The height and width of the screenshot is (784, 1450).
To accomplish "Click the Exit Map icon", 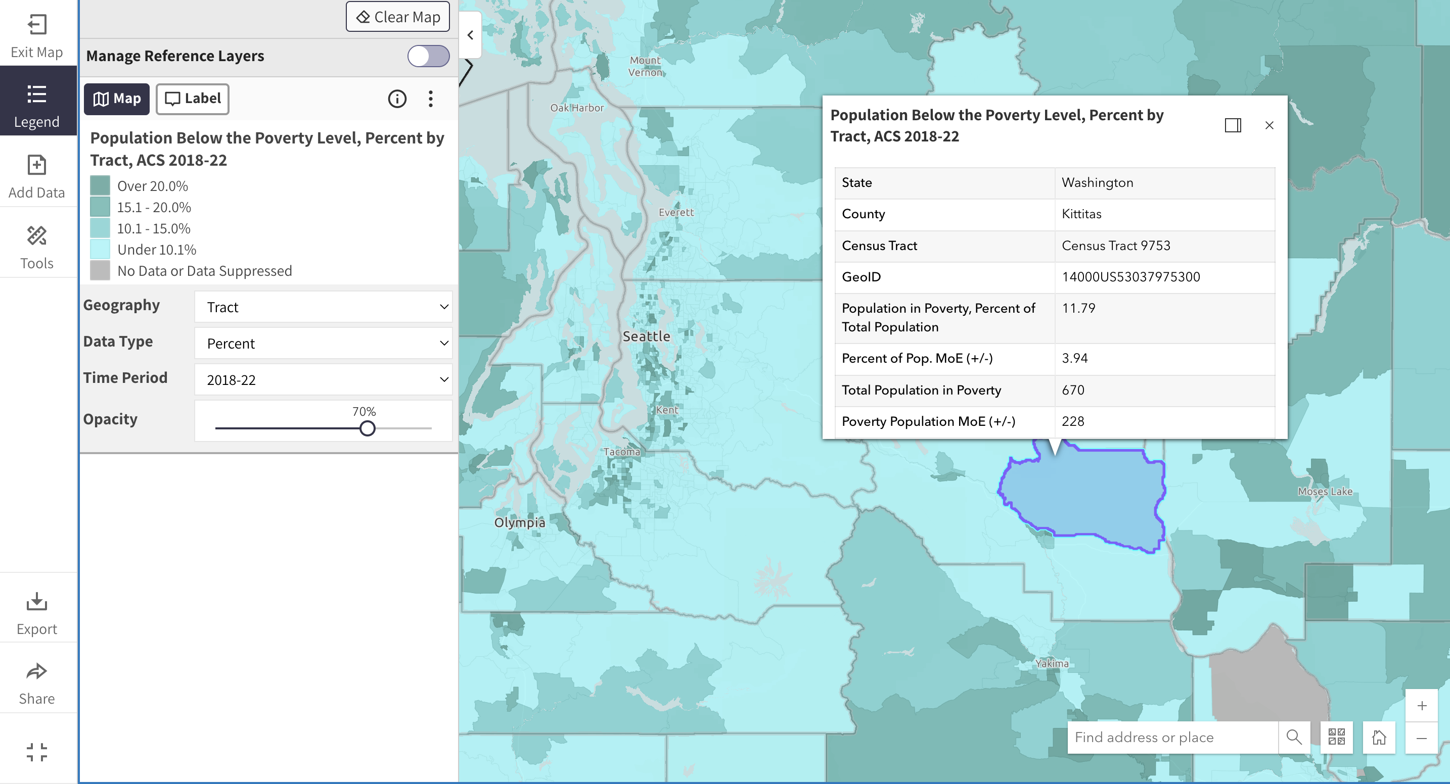I will 36,25.
